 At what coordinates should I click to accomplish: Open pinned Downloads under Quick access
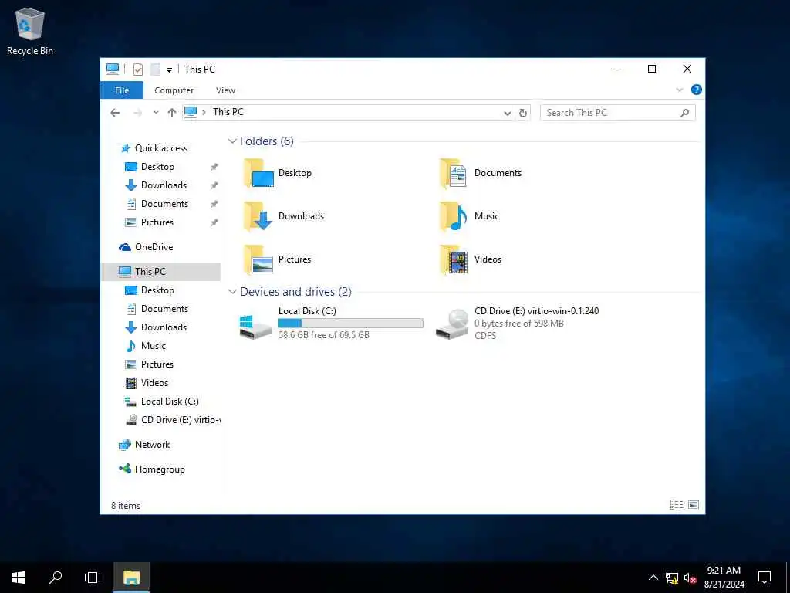(x=164, y=185)
